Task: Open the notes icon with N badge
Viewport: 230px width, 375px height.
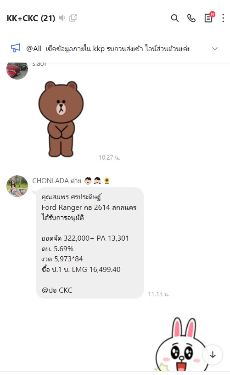Action: click(x=209, y=17)
